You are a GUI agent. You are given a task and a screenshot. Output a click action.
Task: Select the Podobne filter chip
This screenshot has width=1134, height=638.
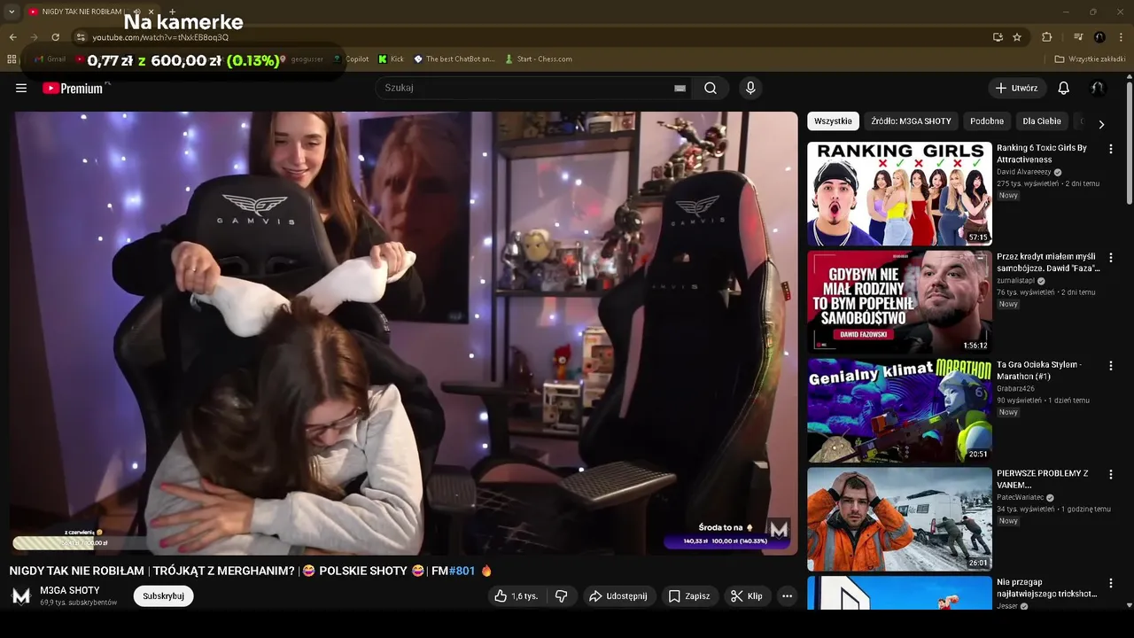[987, 121]
